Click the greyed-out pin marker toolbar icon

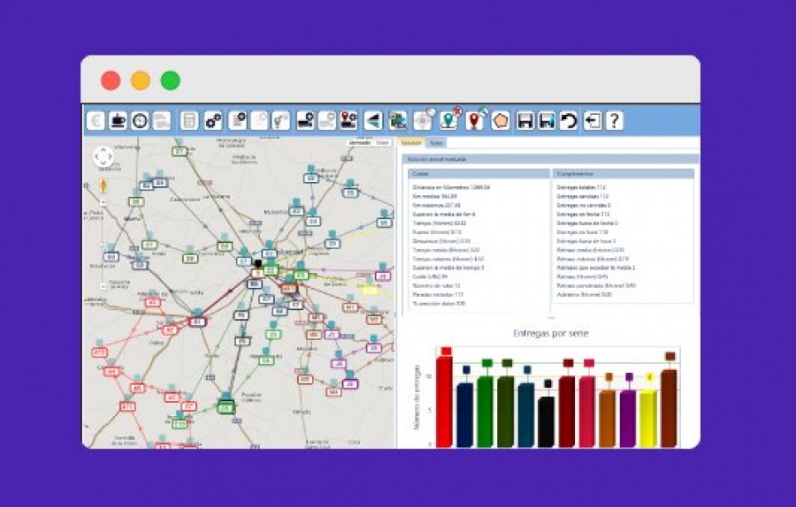pyautogui.click(x=280, y=121)
